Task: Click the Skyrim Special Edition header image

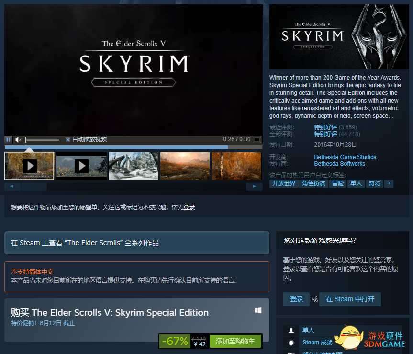Action: 339,37
